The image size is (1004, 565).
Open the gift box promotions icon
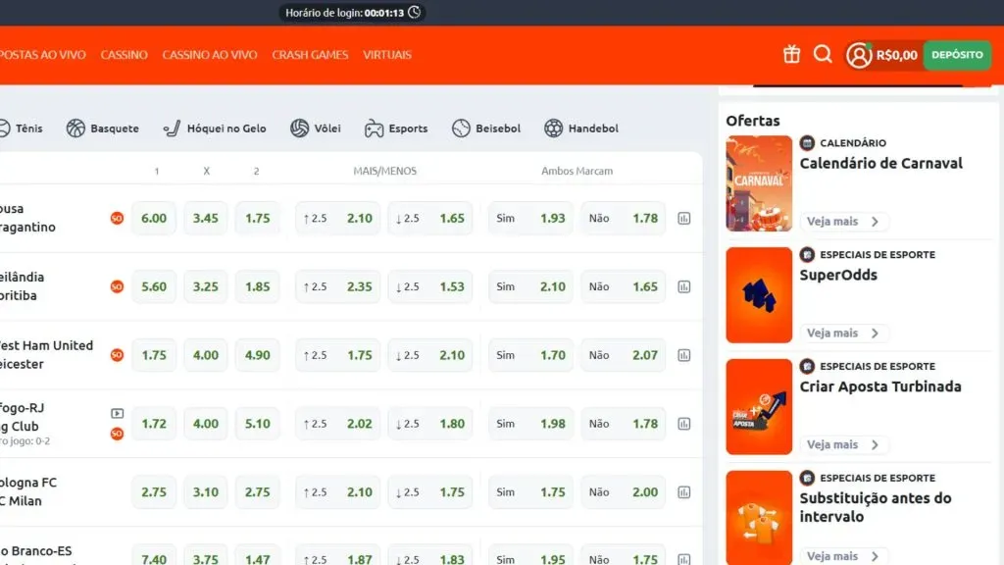pyautogui.click(x=791, y=55)
